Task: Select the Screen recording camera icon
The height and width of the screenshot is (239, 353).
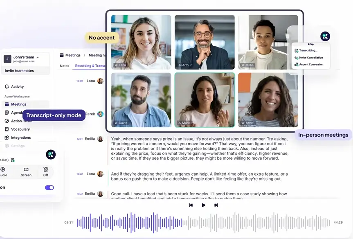Action: [x=26, y=169]
